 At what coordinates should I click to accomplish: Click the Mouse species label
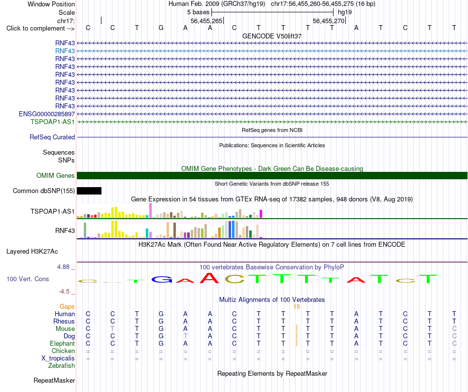(65, 329)
